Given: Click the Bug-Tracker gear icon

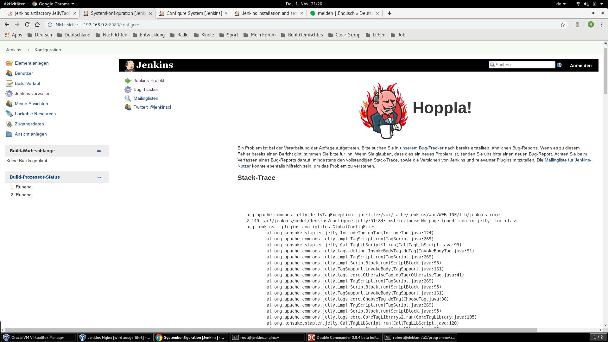Looking at the screenshot, I should coord(128,90).
